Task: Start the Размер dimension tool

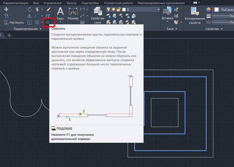Action: 73,14
